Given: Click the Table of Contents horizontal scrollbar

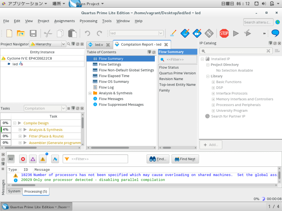Looking at the screenshot, I should (110, 148).
